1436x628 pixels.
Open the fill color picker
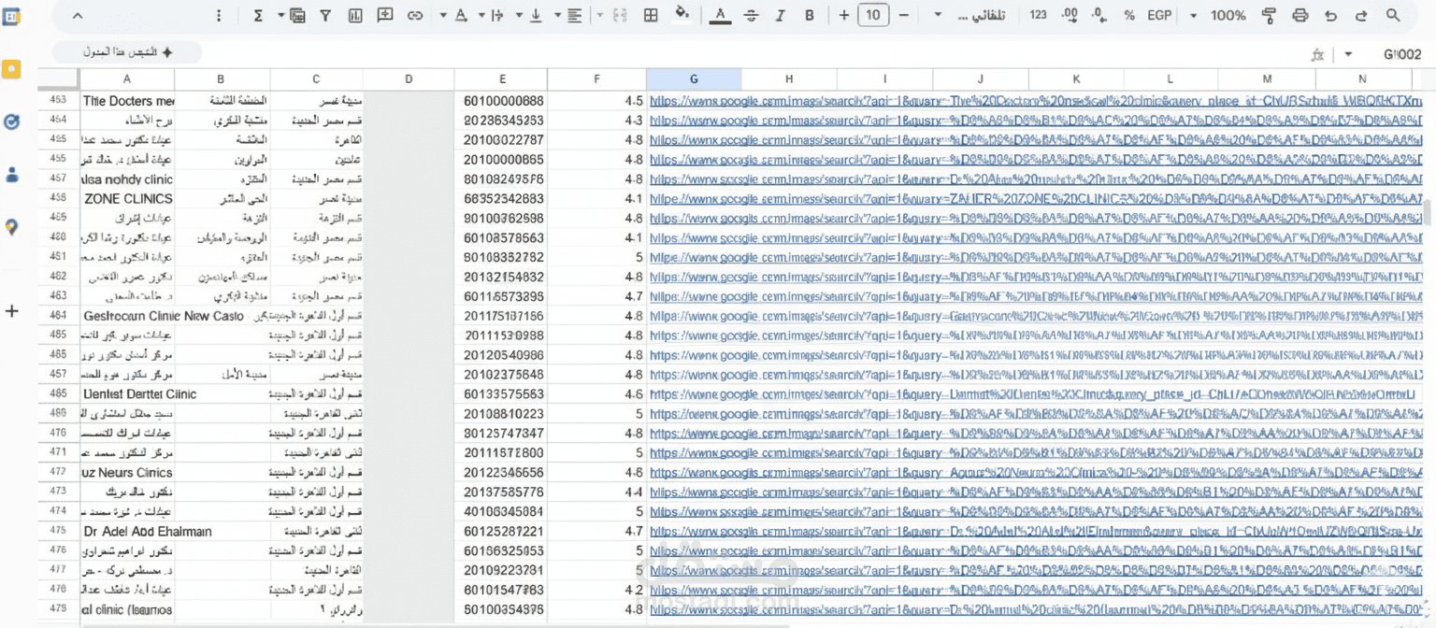682,16
